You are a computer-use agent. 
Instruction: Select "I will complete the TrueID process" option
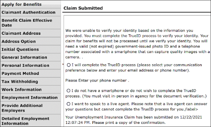point(69,65)
